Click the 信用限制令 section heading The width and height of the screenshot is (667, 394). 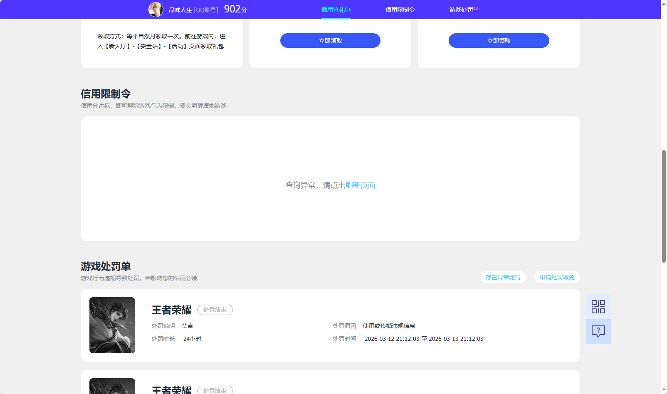click(x=106, y=94)
